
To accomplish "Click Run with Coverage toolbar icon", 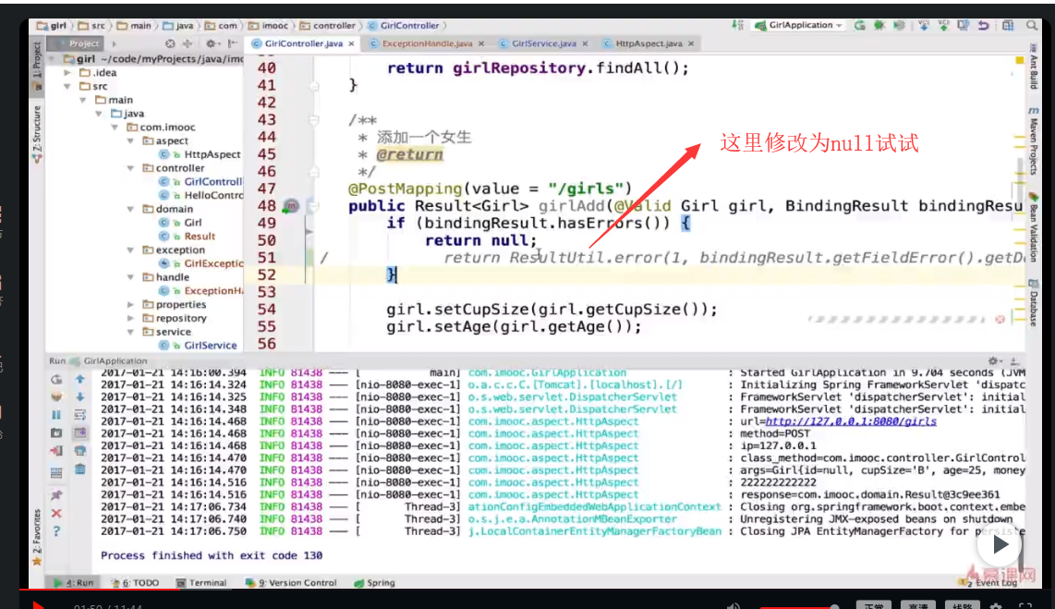I will [x=899, y=26].
